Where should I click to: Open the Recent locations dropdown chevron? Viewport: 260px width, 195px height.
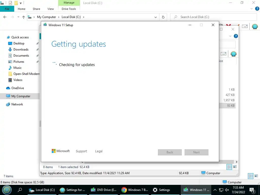[18, 17]
